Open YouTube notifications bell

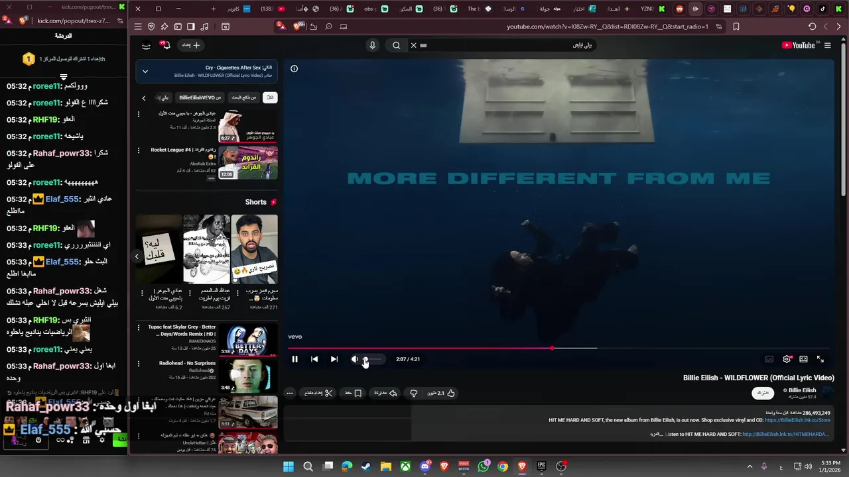[166, 45]
